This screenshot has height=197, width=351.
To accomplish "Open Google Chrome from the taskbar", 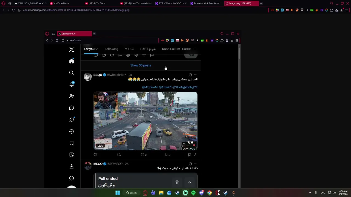I will (210, 193).
